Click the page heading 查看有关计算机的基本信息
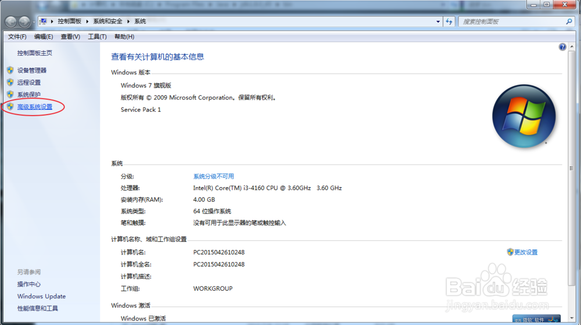This screenshot has width=581, height=325. [x=157, y=57]
